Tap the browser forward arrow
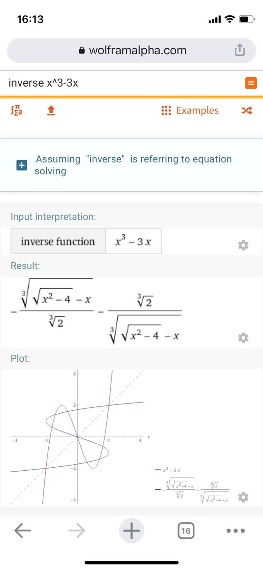 [77, 531]
